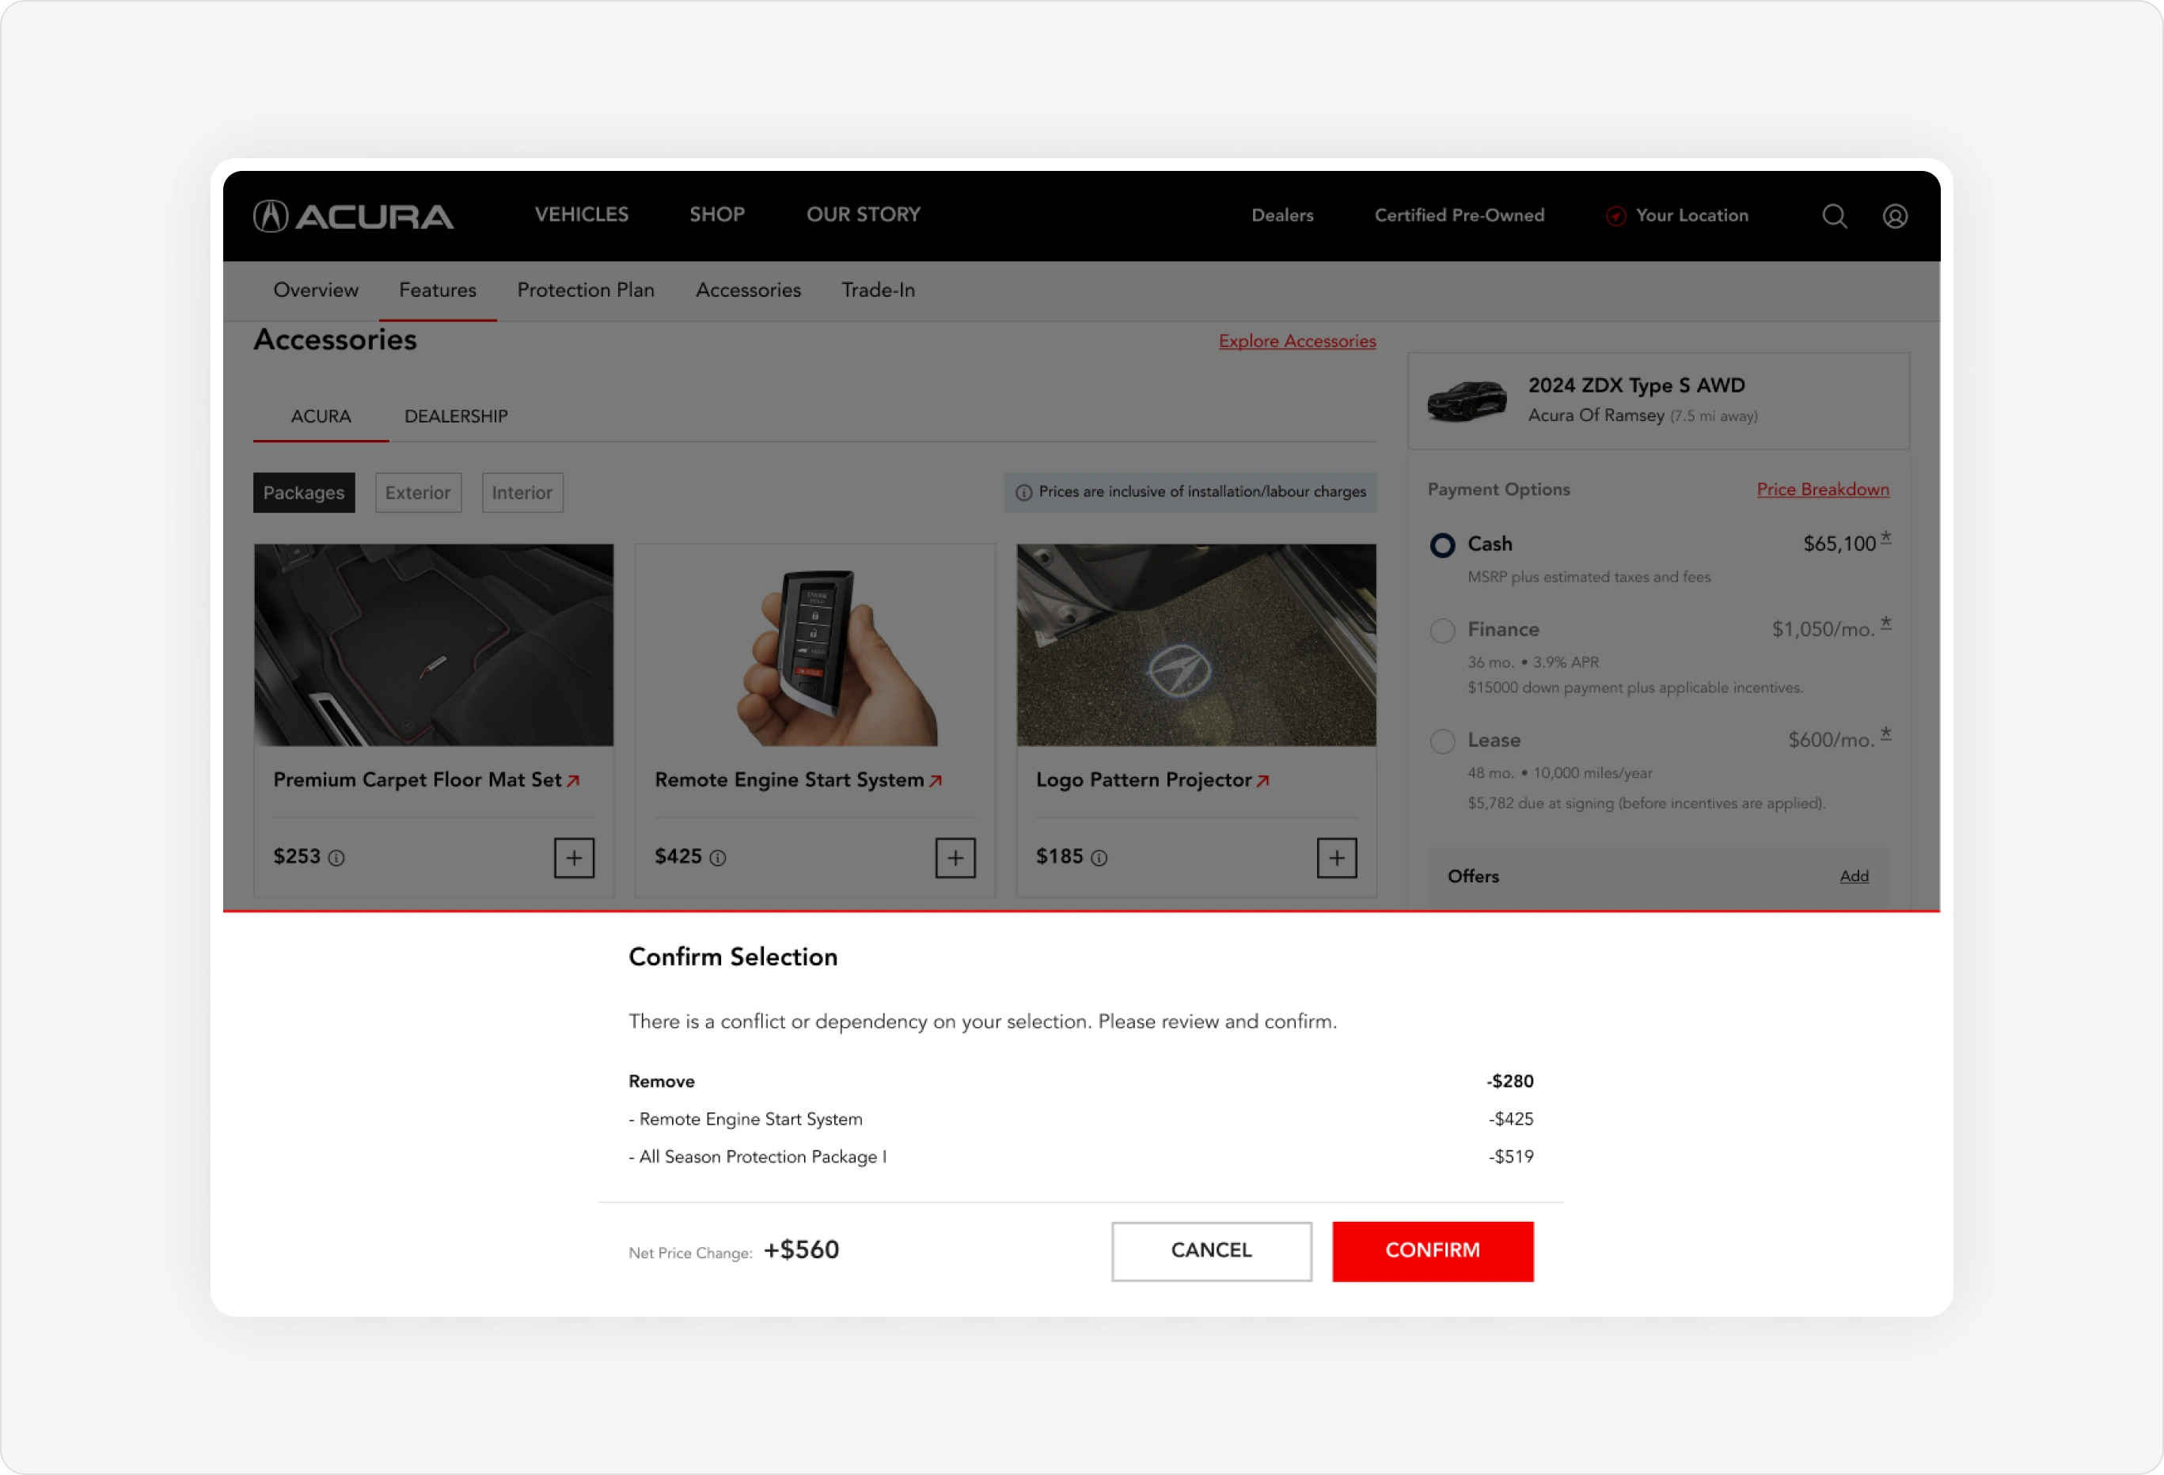Click the location pin icon beside Your Location

[1615, 216]
